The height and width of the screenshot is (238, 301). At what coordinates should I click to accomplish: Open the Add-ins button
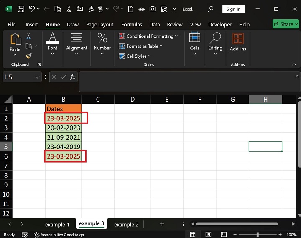point(238,42)
